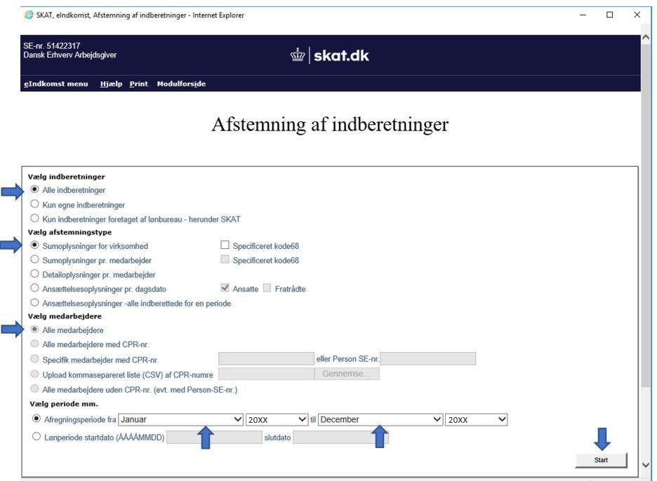Toggle the Ansatte checkbox
The height and width of the screenshot is (481, 657).
(x=225, y=289)
